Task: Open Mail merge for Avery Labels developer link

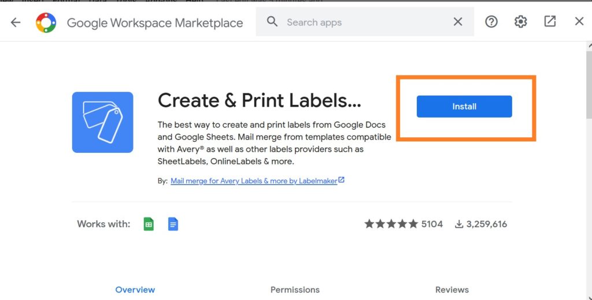Action: point(254,181)
